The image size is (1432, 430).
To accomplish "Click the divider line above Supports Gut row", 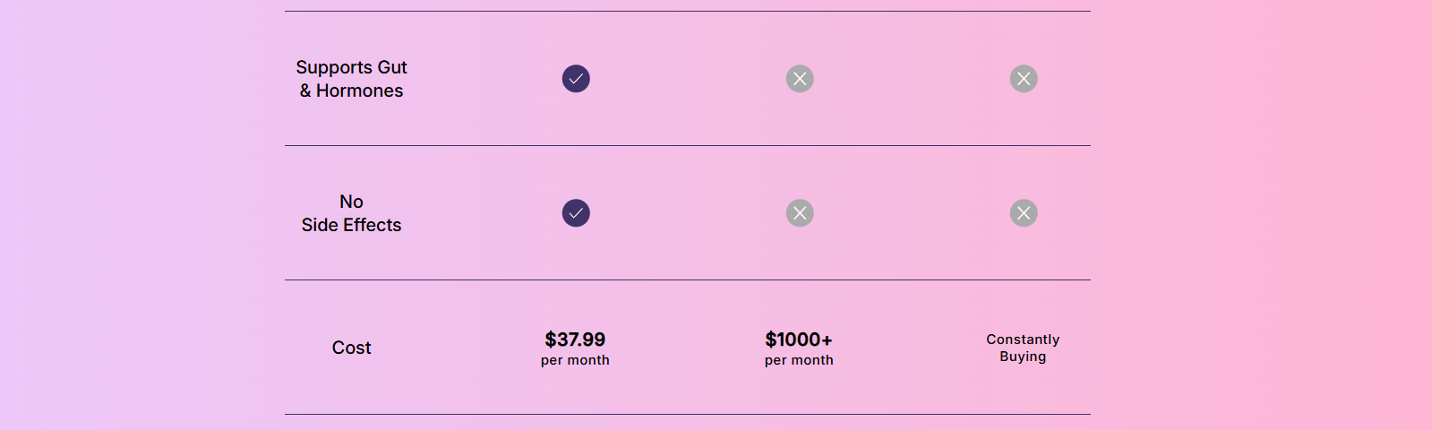I will pyautogui.click(x=688, y=11).
